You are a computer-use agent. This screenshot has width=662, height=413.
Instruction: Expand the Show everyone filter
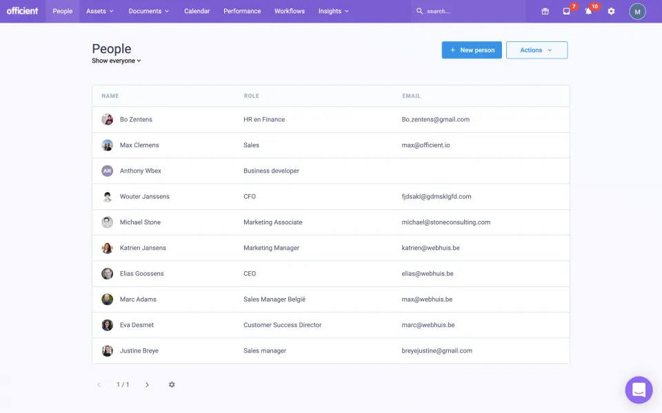click(x=117, y=61)
